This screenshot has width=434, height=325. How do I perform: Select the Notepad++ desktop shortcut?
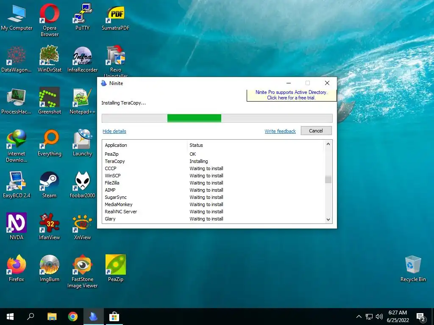point(82,101)
